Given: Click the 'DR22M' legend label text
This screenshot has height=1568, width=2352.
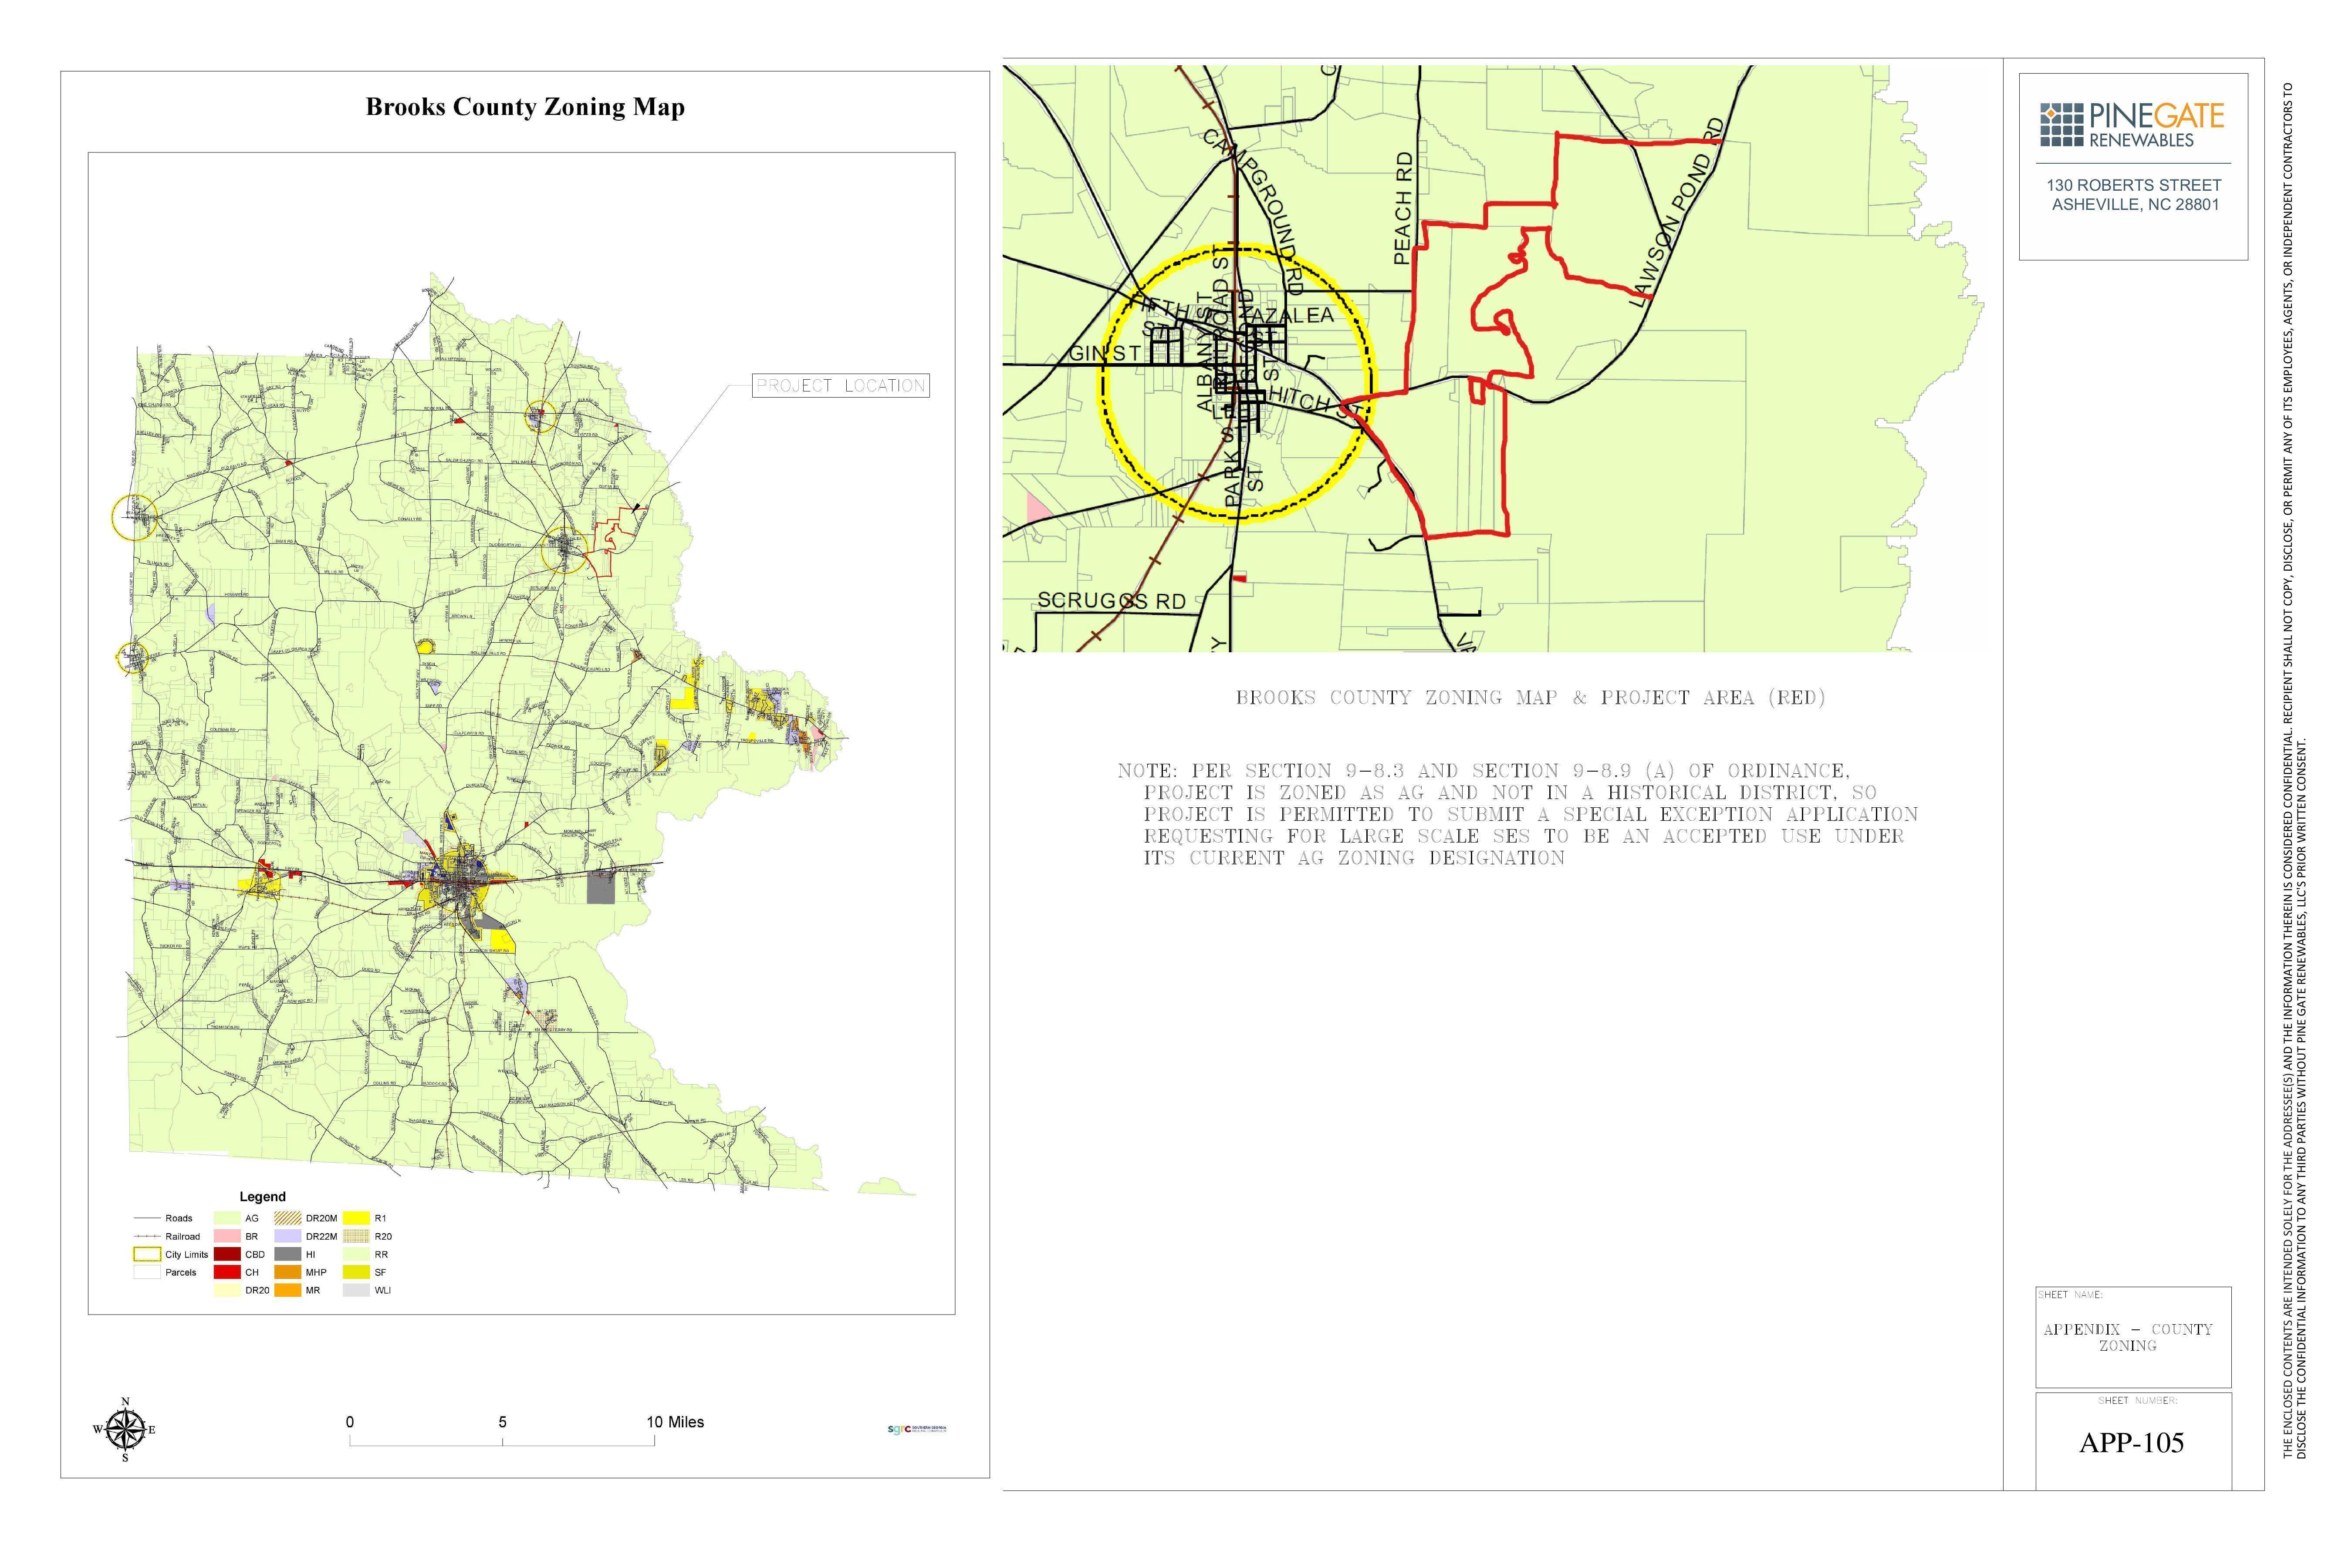Looking at the screenshot, I should point(321,1236).
